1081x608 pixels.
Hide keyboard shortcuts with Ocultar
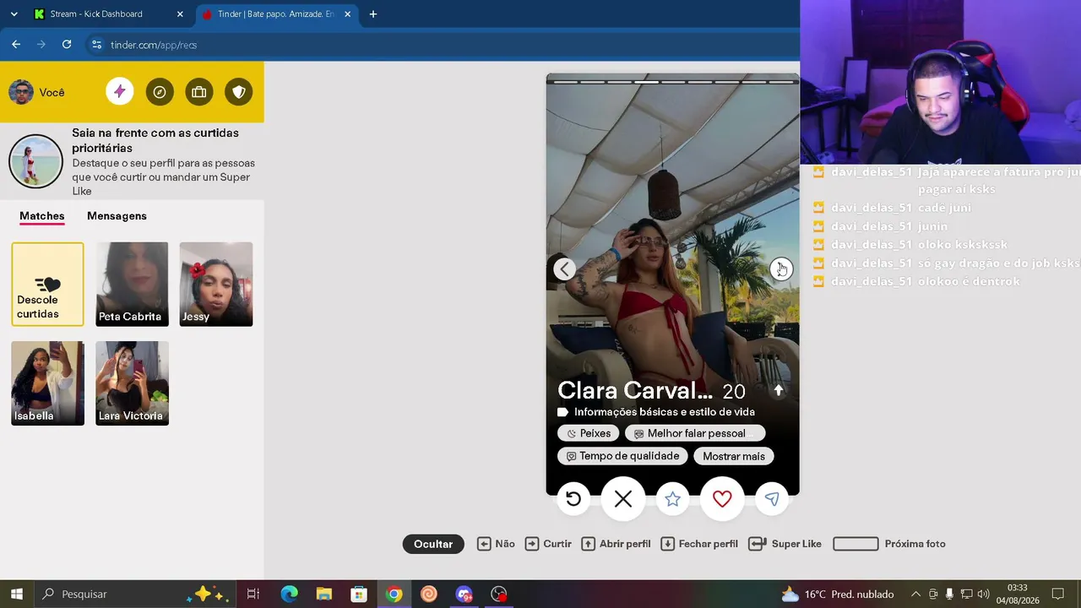(x=433, y=544)
